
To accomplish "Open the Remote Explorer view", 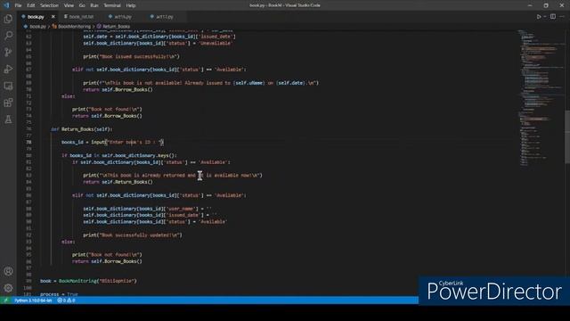I will pos(8,86).
